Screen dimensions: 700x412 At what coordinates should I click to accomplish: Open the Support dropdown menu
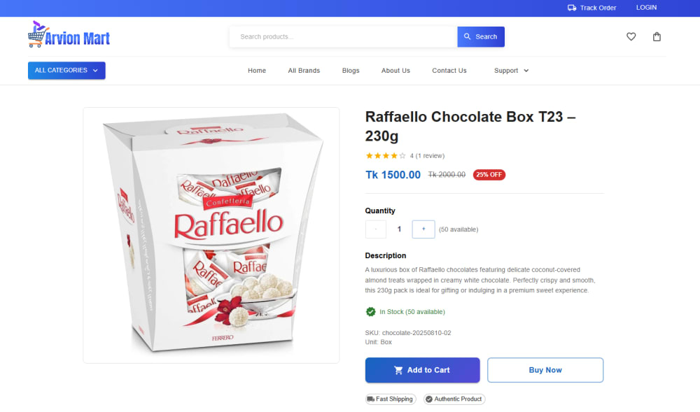point(511,71)
